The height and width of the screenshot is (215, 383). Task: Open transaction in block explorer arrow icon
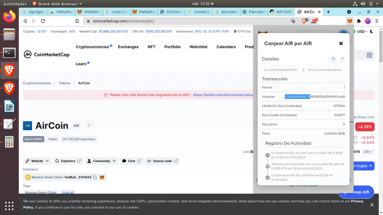click(x=342, y=59)
